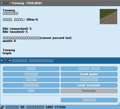
Task: Click the eye icon to jump to Tonweg
Action: tap(6, 3)
